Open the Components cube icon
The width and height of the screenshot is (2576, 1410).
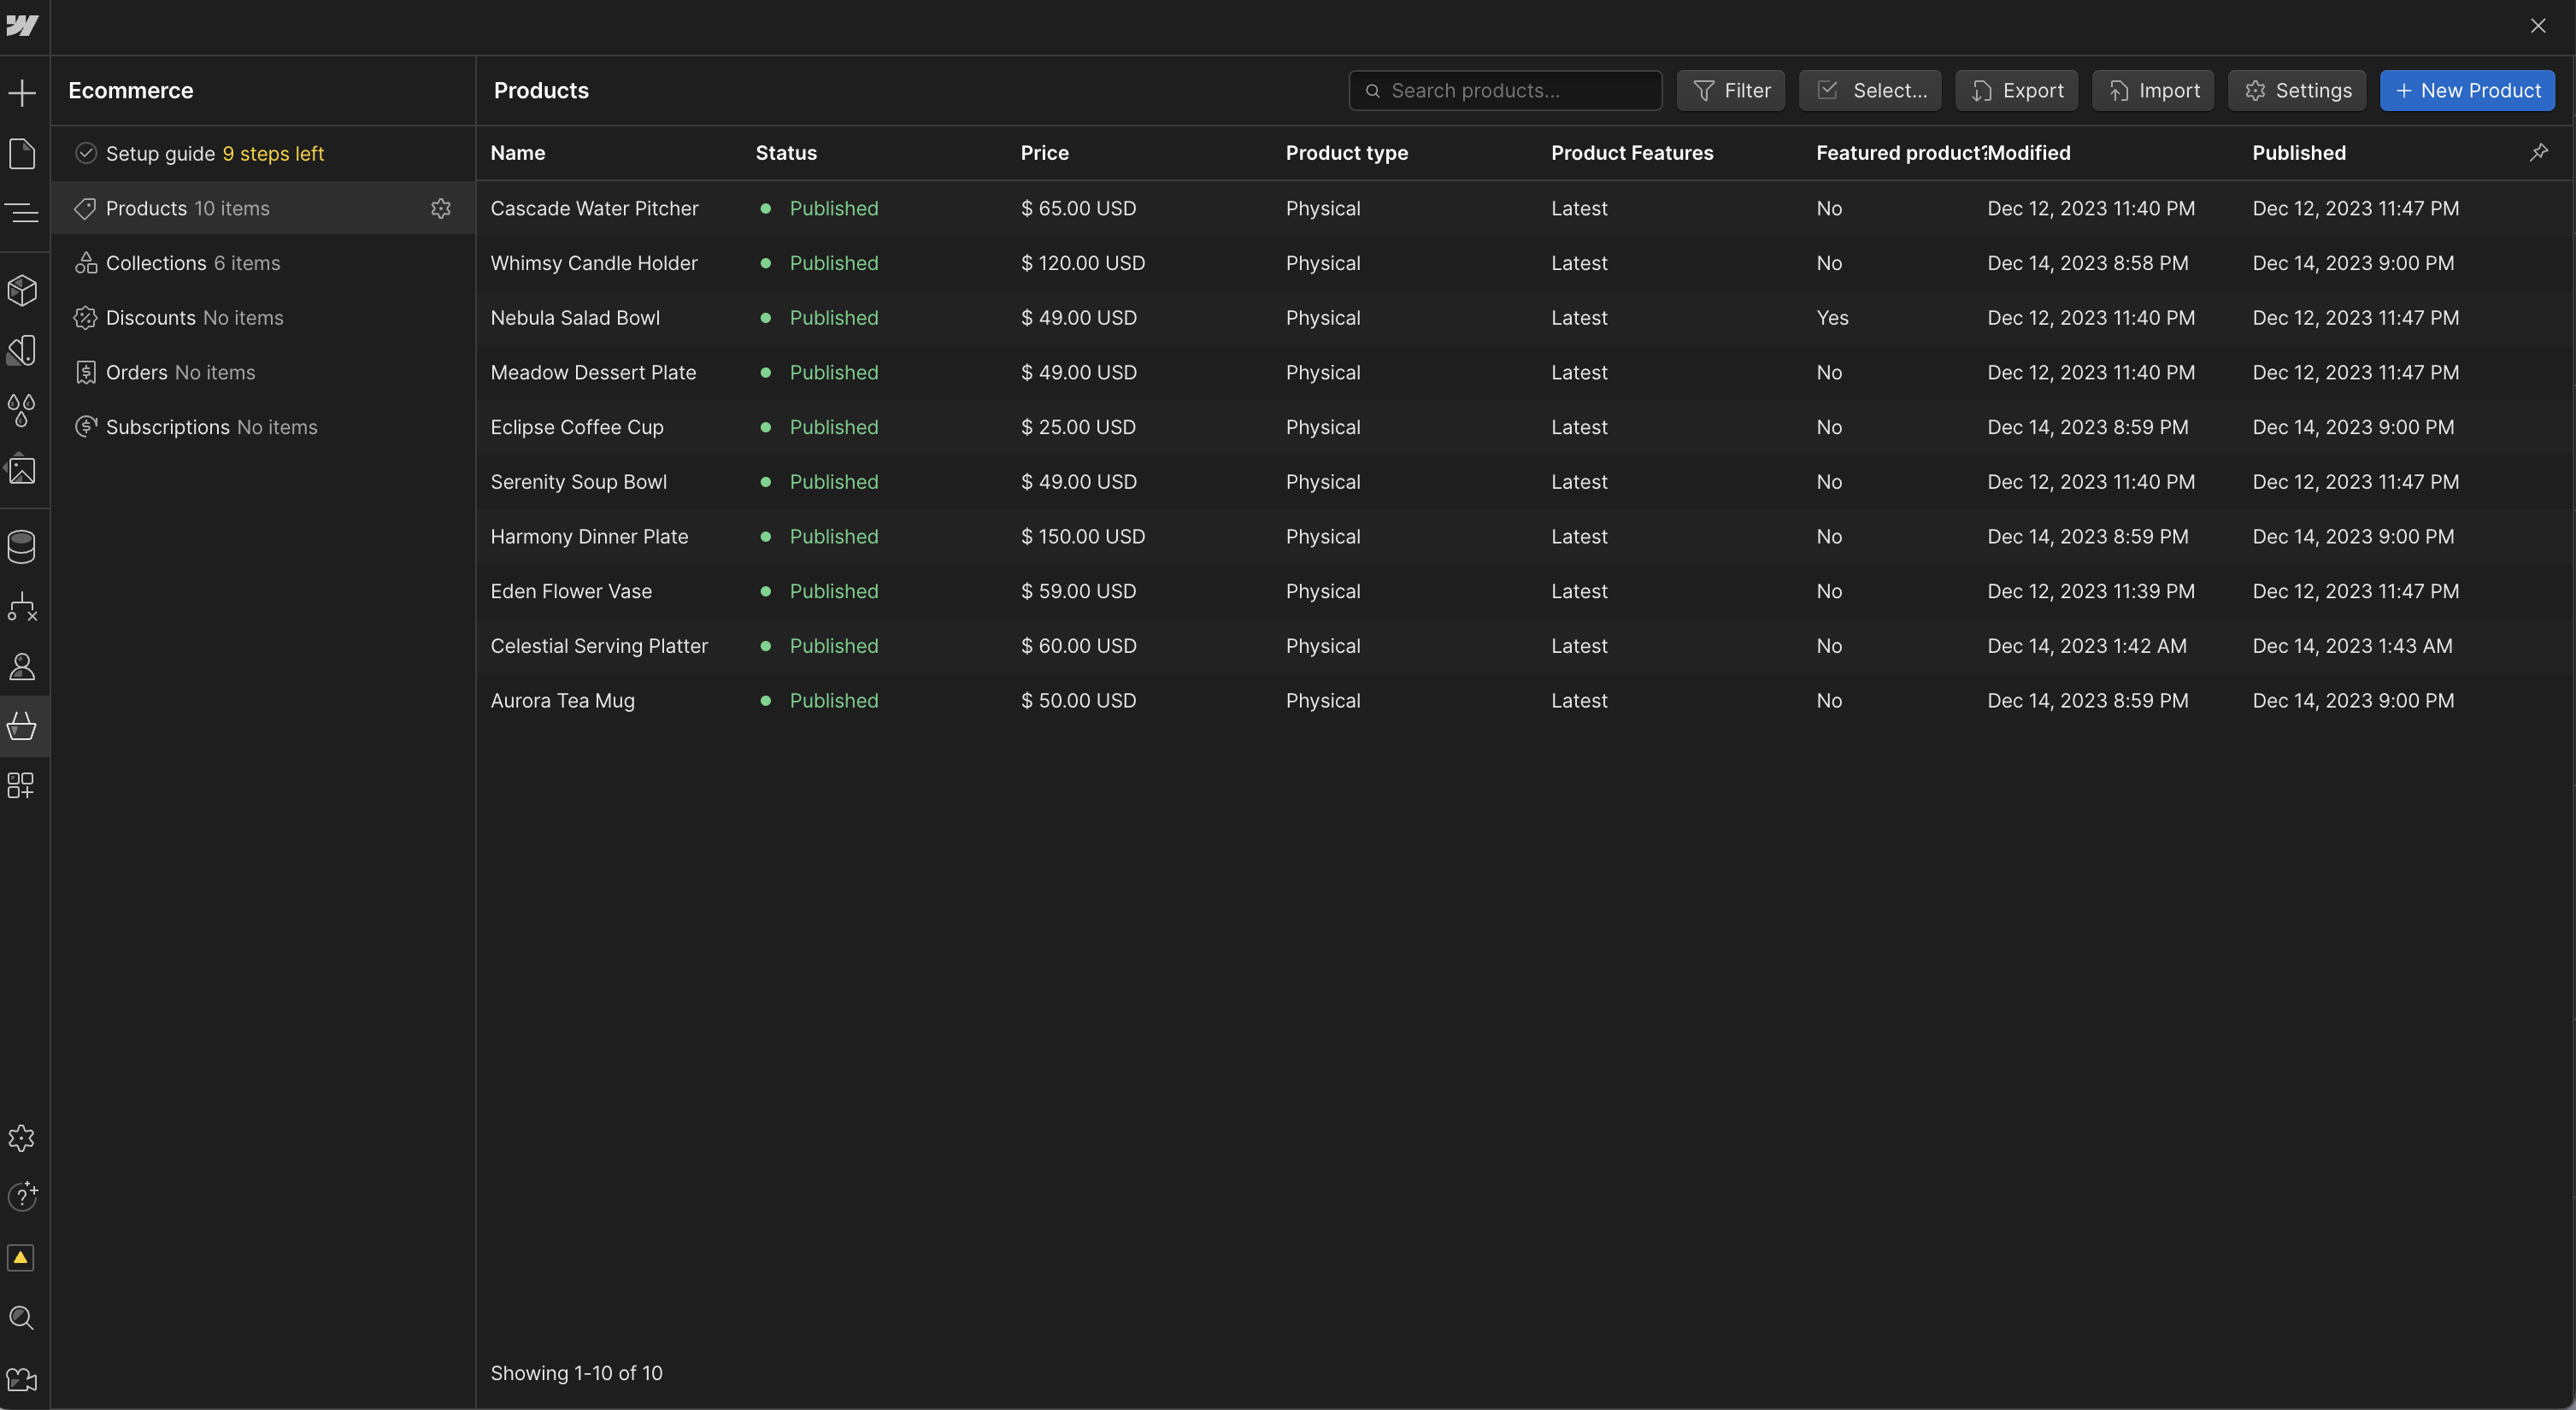22,290
